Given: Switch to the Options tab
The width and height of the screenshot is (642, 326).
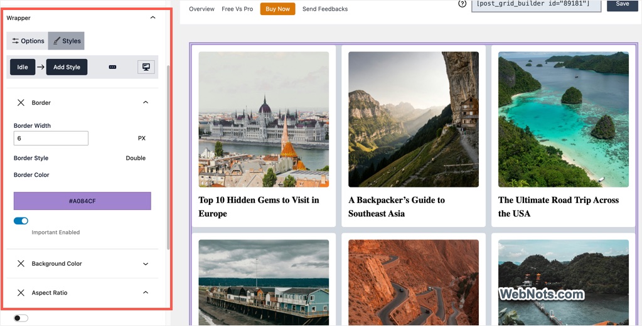Looking at the screenshot, I should coord(28,41).
